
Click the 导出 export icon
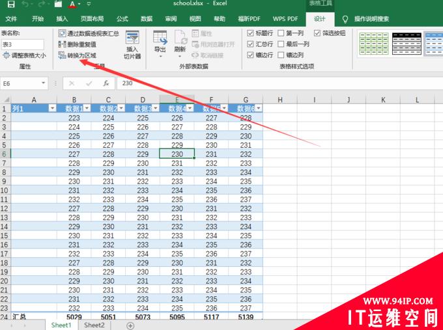pos(160,38)
